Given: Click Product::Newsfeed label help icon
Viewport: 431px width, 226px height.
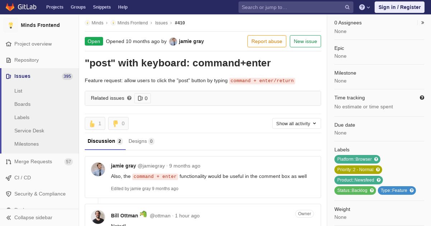Looking at the screenshot, I should (379, 180).
